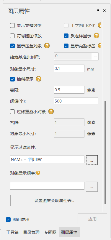The image size is (111, 240).
Task: Open help icon for 显示压盖对象
Action: 47,46
